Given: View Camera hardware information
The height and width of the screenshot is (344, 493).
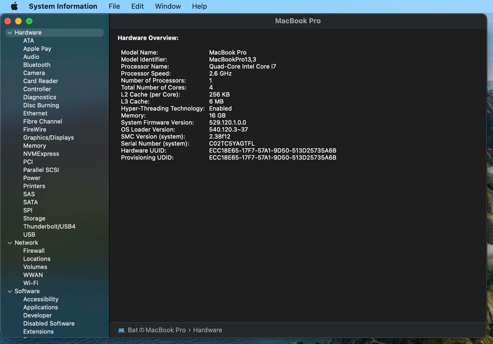Looking at the screenshot, I should 34,73.
